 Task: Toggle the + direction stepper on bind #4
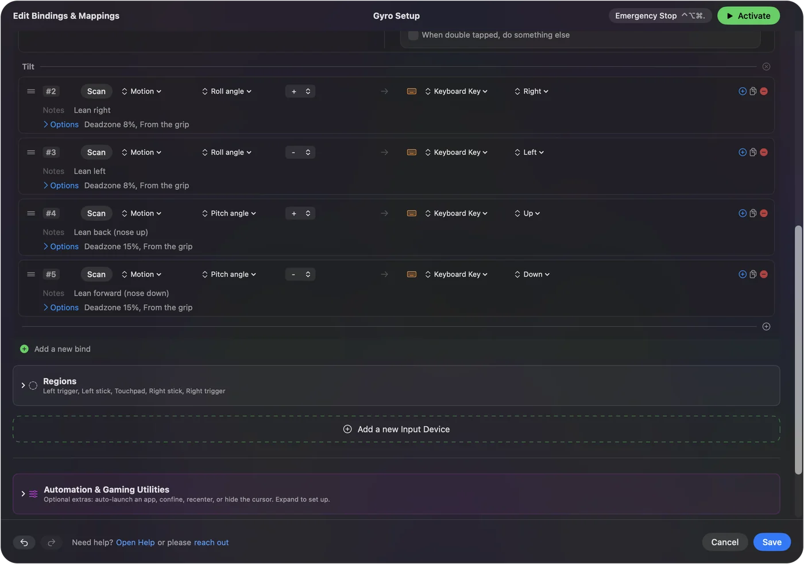pyautogui.click(x=300, y=213)
